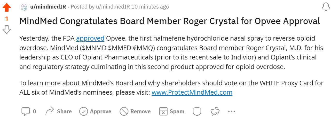
Task: Click the vote score number between arrows
Action: [7, 19]
